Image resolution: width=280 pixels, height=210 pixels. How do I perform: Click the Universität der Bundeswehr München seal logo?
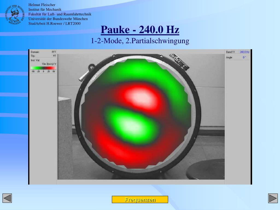pyautogui.click(x=14, y=15)
